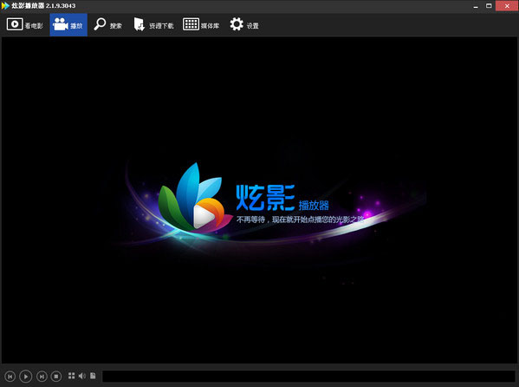Open 设置 settings with gear icon
Viewport: 519px width, 387px height.
coord(244,25)
